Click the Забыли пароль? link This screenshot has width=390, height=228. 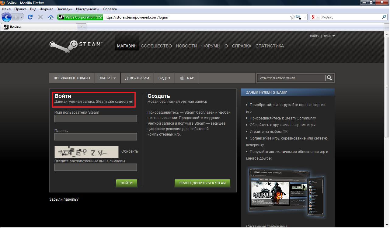tap(64, 199)
